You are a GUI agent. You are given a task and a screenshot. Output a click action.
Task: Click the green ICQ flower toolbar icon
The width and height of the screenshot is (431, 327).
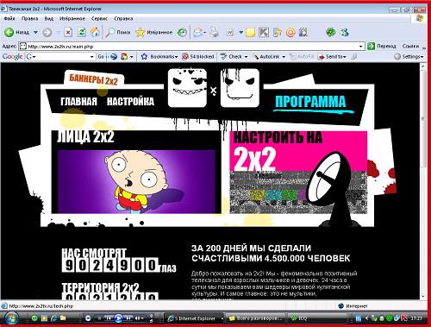(x=330, y=32)
